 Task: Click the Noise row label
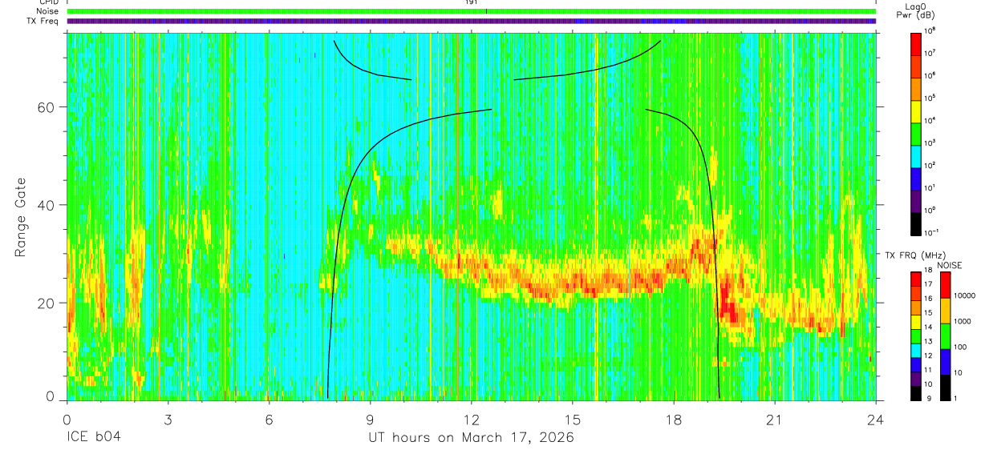(48, 11)
